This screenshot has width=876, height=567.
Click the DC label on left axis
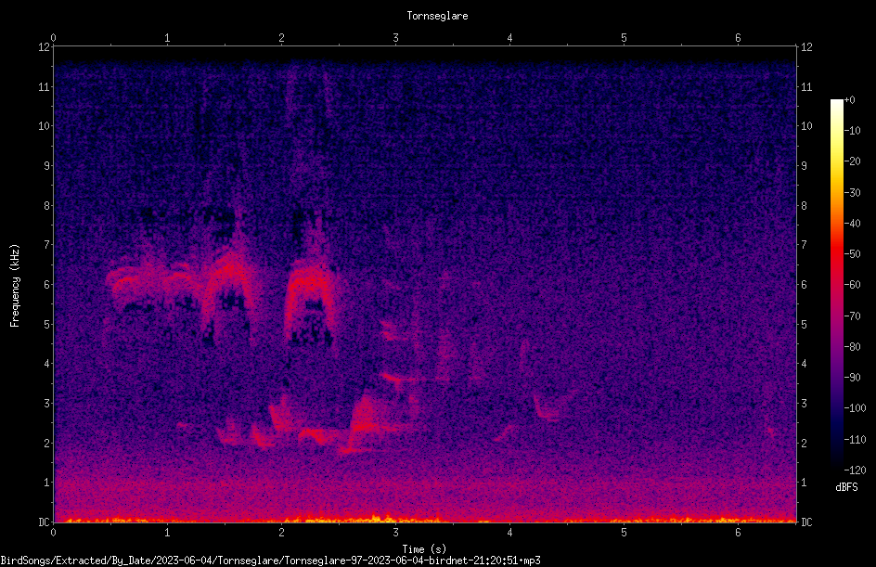pyautogui.click(x=44, y=522)
